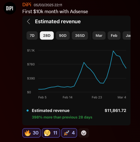
Task: Click the Feb 14 date label
Action: (68, 97)
